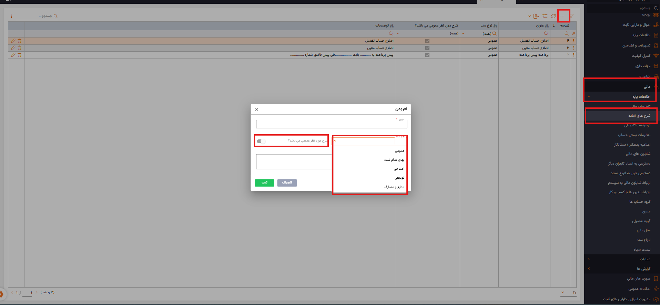The width and height of the screenshot is (660, 305).
Task: Collapse the 'نوع سند' dropdown using its arrow
Action: tap(335, 141)
